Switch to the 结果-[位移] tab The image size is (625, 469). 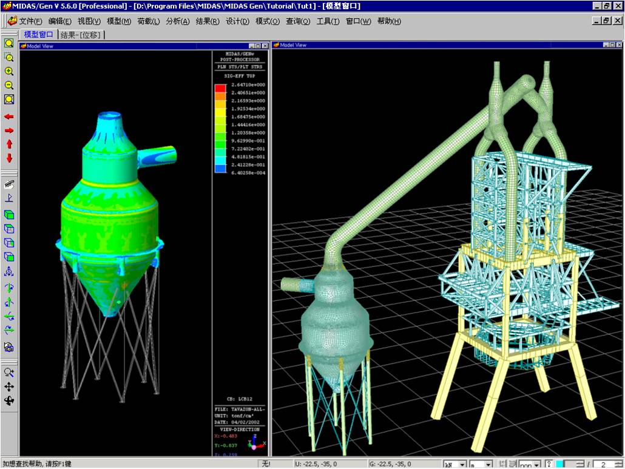click(x=82, y=35)
